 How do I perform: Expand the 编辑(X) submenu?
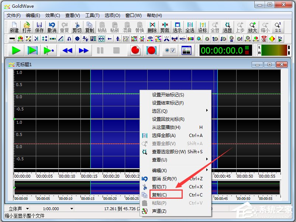coord(175,170)
